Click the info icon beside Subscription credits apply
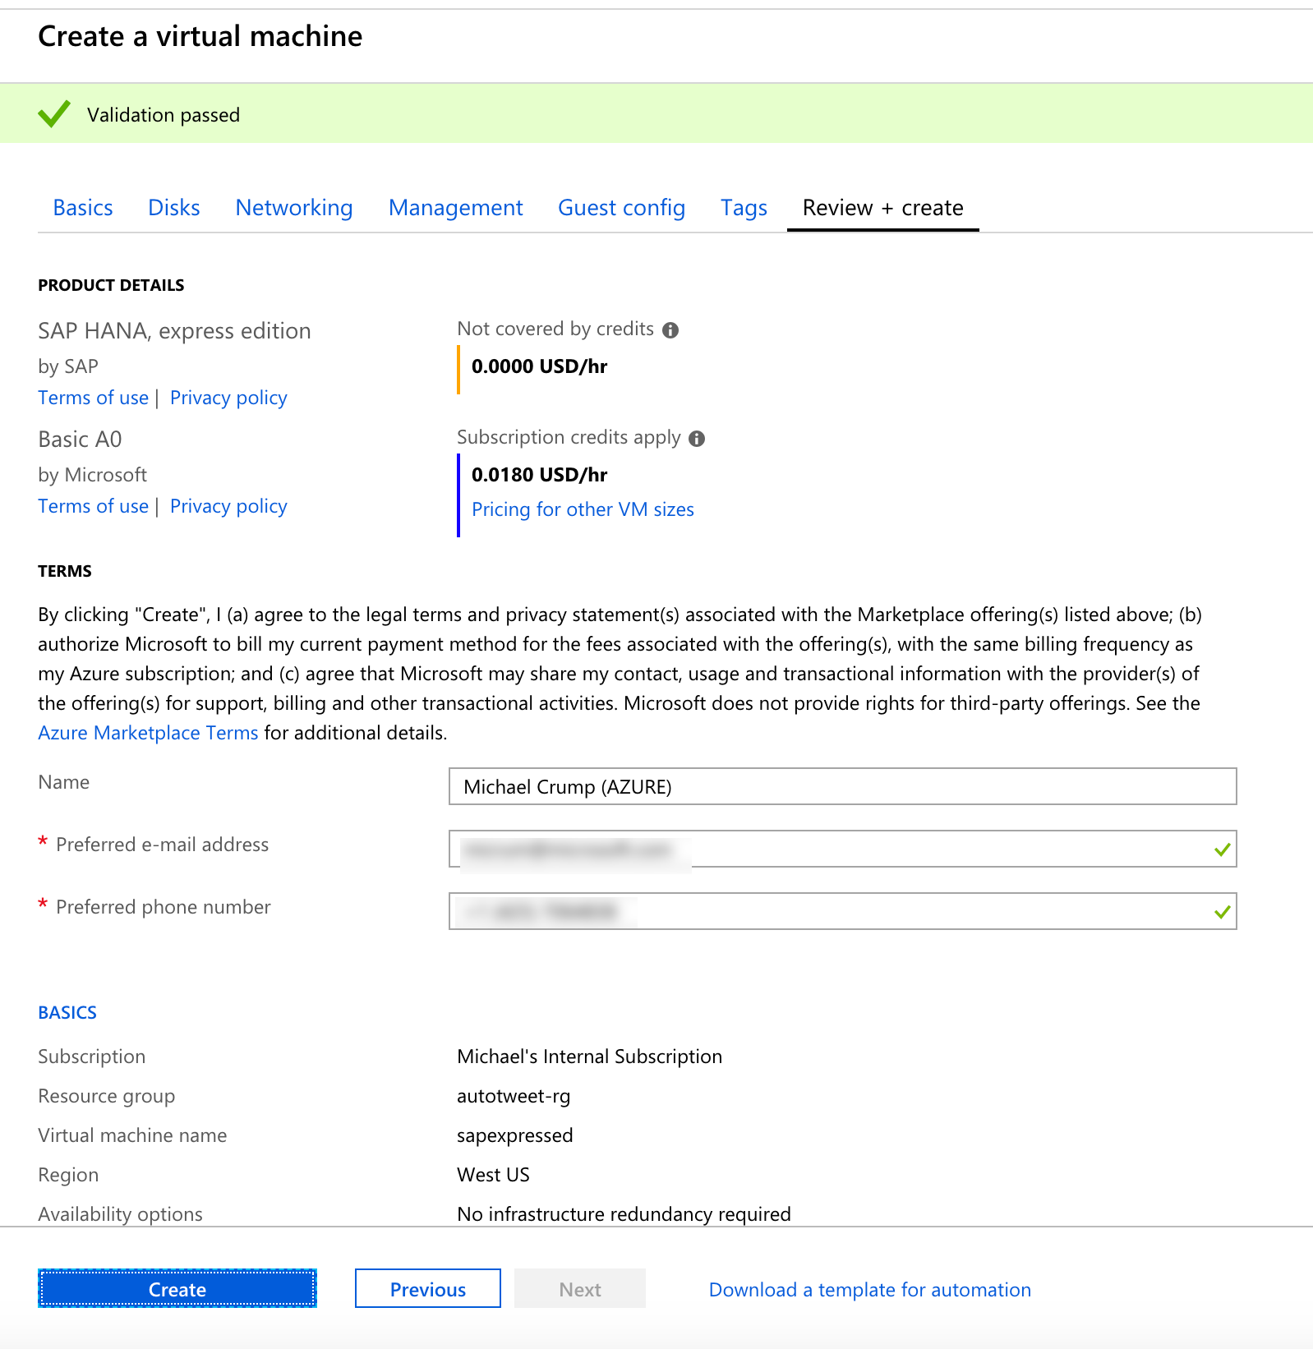 tap(697, 439)
